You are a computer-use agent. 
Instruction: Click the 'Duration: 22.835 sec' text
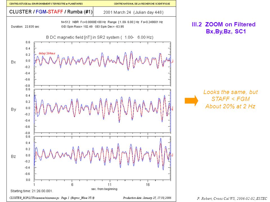pos(25,27)
